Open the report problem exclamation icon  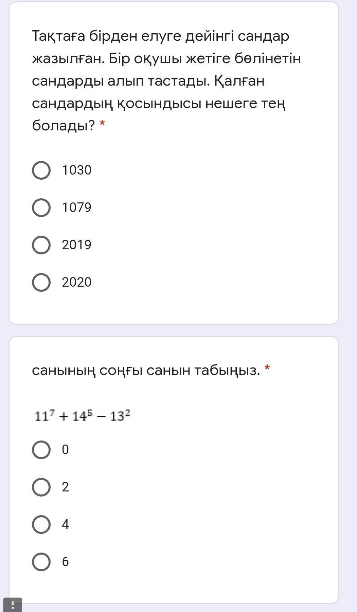pos(13,605)
